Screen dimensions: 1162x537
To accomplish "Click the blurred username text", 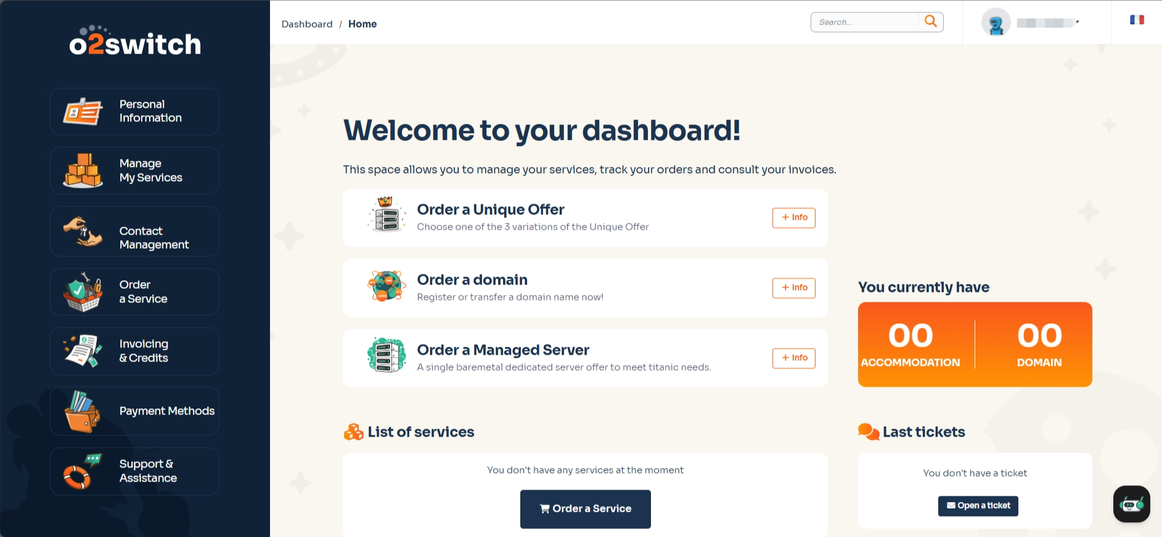I will point(1045,23).
